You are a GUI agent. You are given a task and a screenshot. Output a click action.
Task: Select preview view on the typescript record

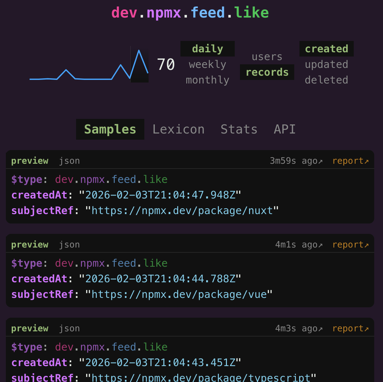[30, 328]
